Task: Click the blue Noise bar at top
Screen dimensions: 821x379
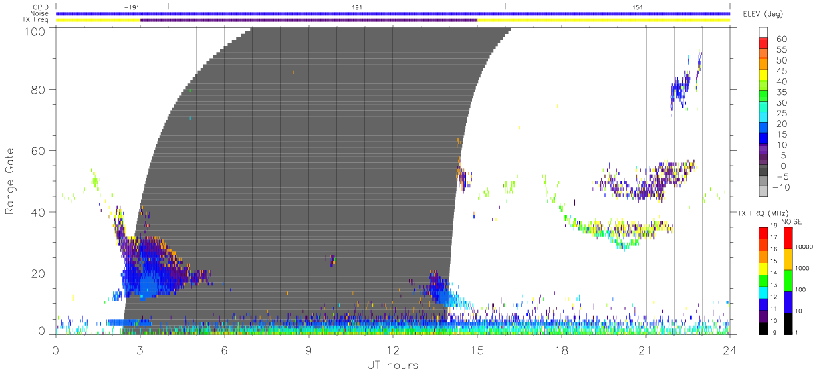Action: 392,13
